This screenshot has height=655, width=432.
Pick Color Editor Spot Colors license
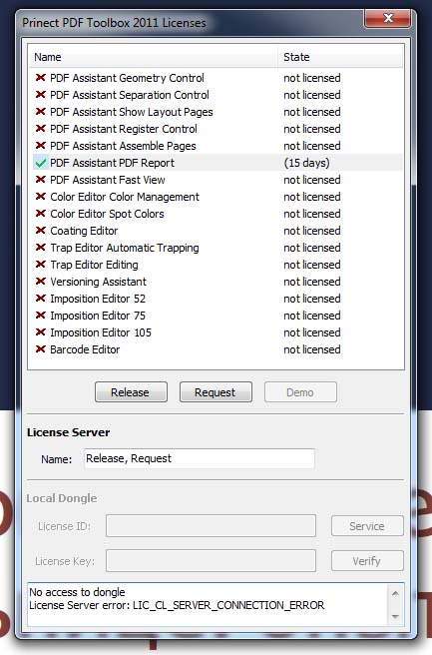[217, 214]
